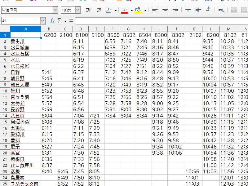Click the font name field 나눔고딕
Image resolution: width=248 pixels, height=186 pixels.
(27, 10)
